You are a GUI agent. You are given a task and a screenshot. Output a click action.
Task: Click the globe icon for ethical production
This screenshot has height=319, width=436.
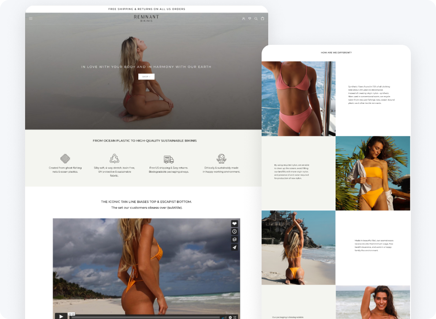pos(222,159)
